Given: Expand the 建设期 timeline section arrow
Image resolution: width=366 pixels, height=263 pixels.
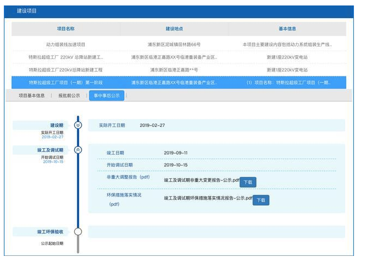Looking at the screenshot, I should [78, 125].
